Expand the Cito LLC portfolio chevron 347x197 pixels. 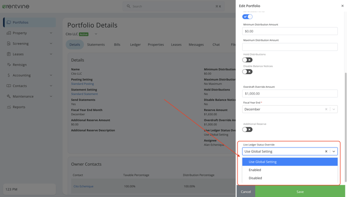point(96,34)
